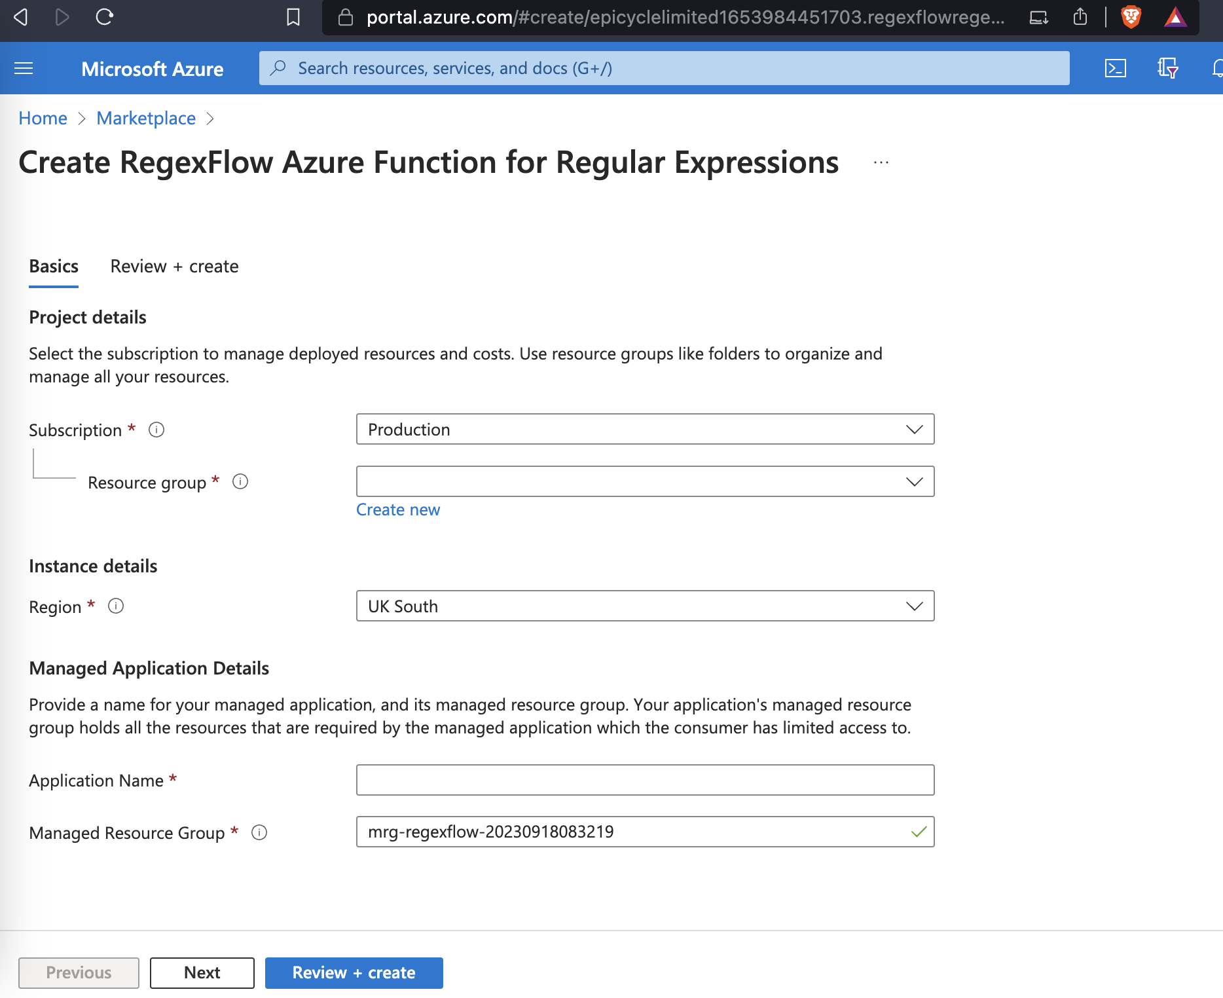
Task: Expand the Region dropdown showing UK South
Action: pyautogui.click(x=645, y=606)
